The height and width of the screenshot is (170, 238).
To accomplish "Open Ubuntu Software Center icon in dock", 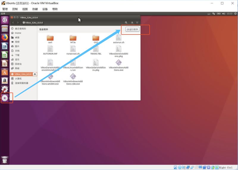I will [5, 72].
